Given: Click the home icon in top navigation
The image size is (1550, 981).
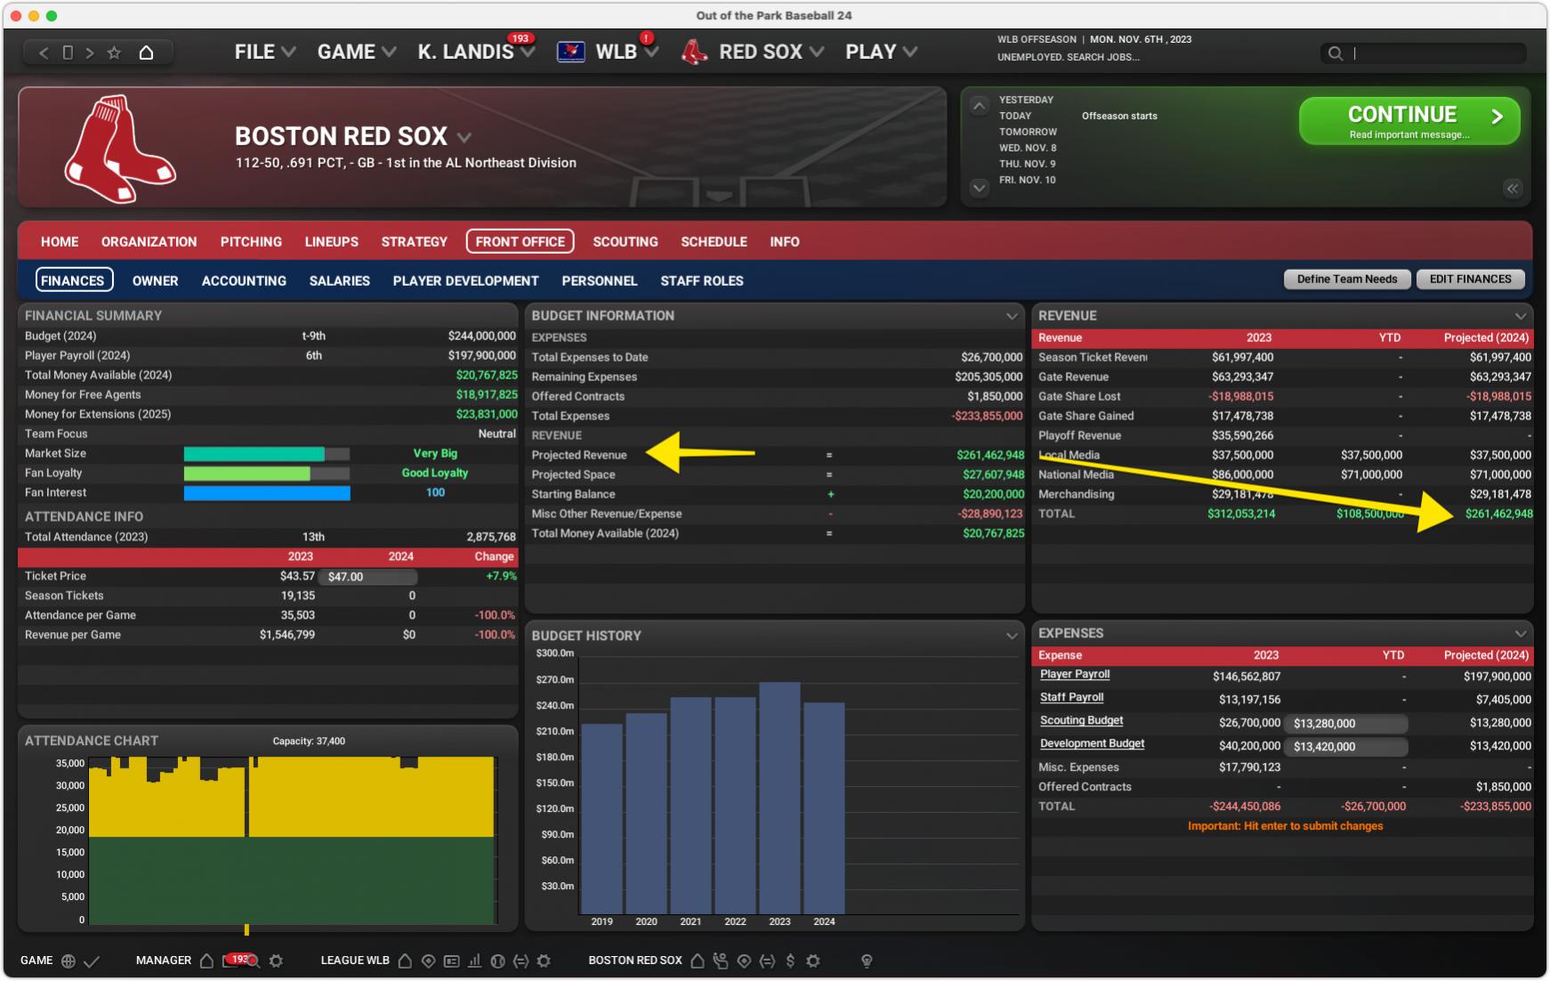Looking at the screenshot, I should pyautogui.click(x=146, y=53).
